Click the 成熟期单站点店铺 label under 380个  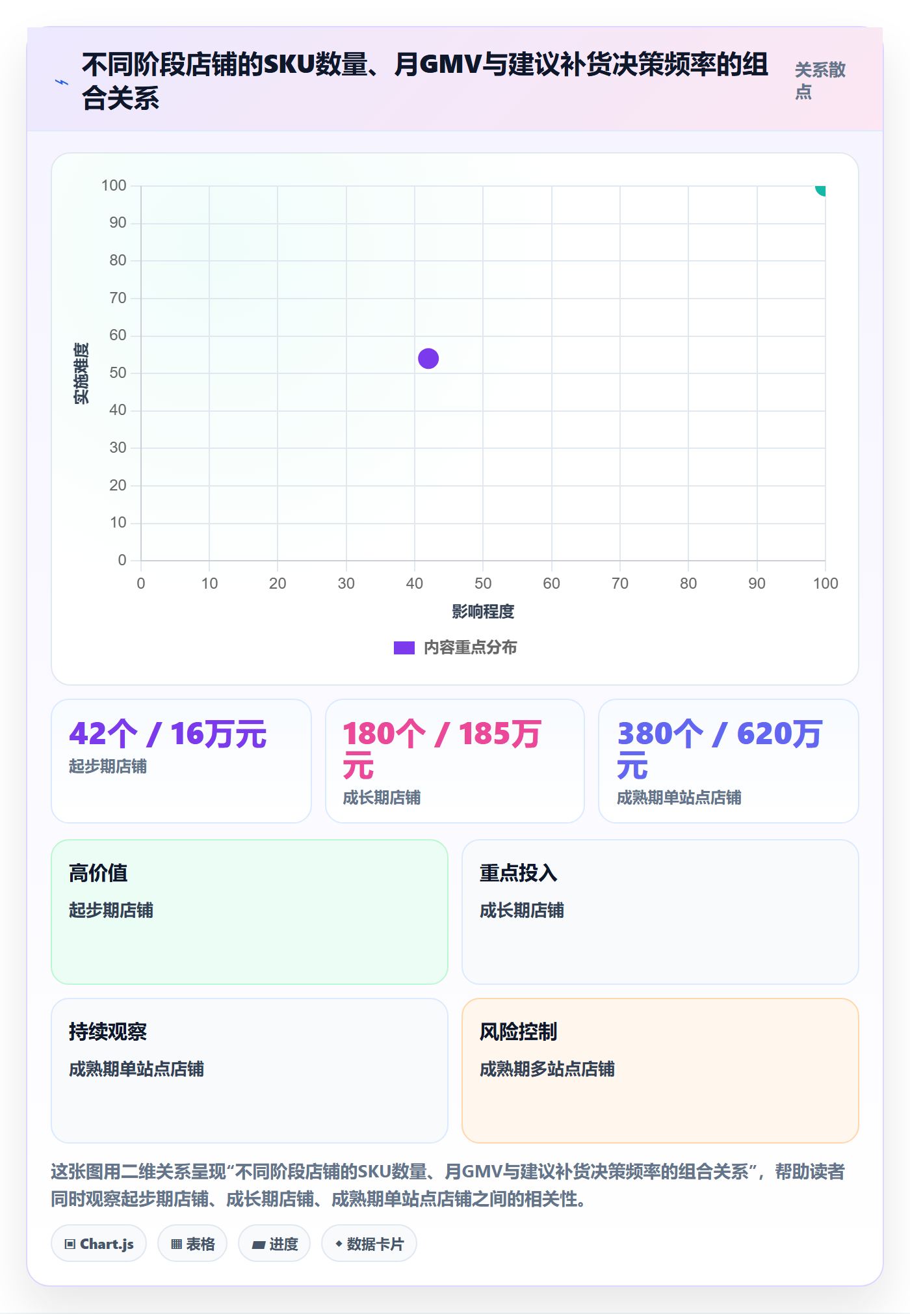point(679,798)
